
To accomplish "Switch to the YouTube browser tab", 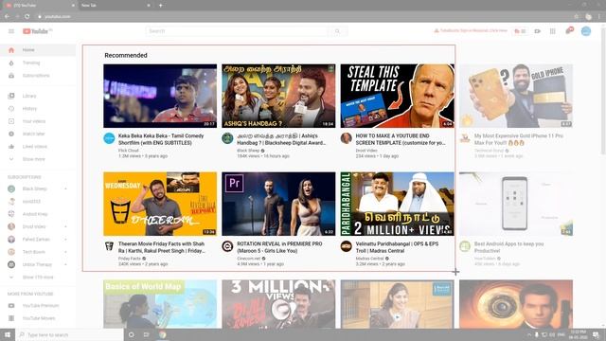I will click(40, 6).
